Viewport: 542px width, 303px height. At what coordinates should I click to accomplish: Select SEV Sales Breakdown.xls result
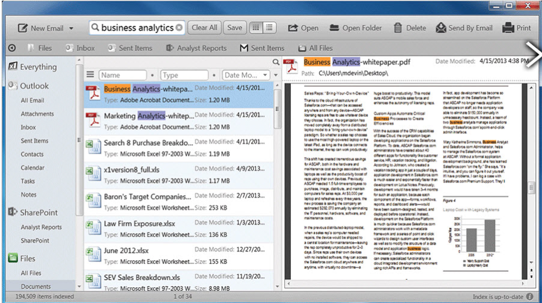(179, 281)
